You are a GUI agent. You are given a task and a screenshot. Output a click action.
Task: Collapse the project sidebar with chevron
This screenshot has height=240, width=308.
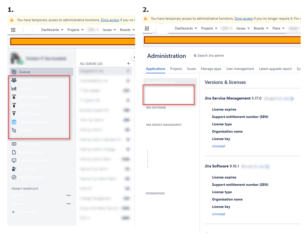[134, 57]
